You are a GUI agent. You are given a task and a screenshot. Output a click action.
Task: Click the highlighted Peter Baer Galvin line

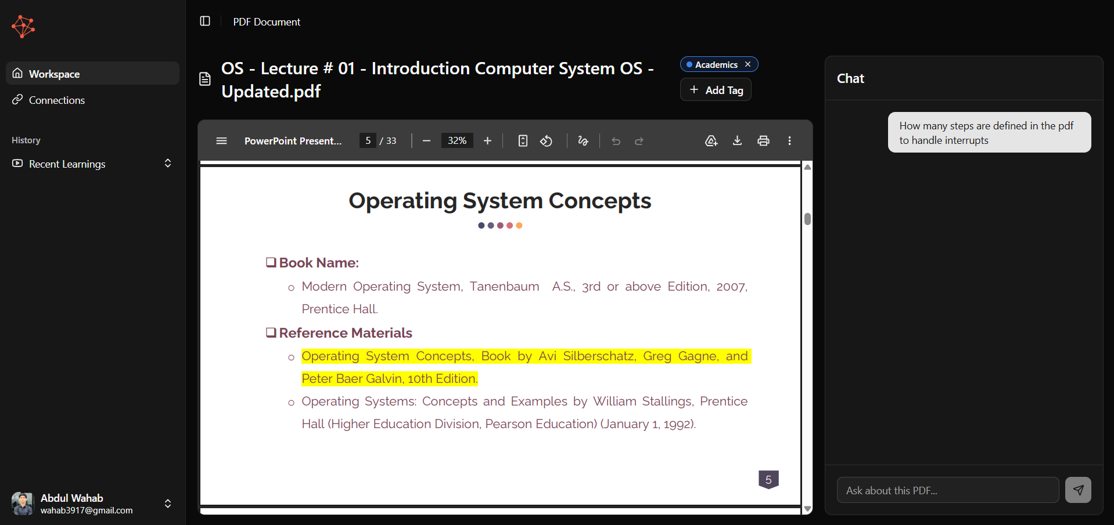pyautogui.click(x=390, y=378)
